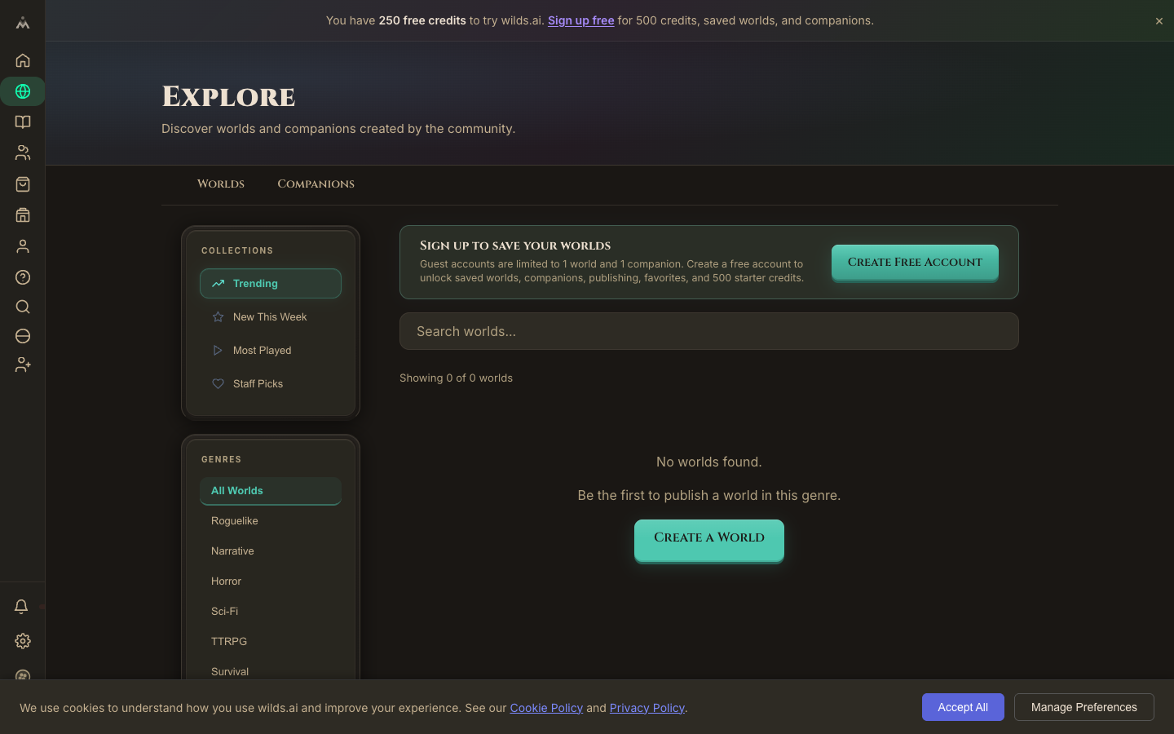The width and height of the screenshot is (1174, 734).
Task: Select the All Worlds genre
Action: tap(271, 491)
